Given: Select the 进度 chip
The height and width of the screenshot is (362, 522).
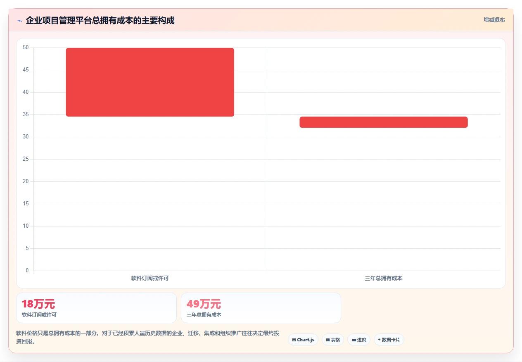Looking at the screenshot, I should tap(359, 340).
